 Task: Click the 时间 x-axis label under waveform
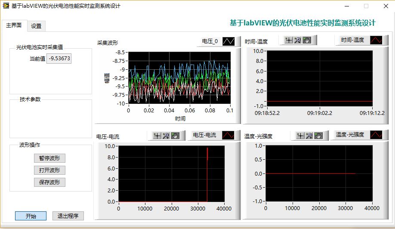coord(180,119)
